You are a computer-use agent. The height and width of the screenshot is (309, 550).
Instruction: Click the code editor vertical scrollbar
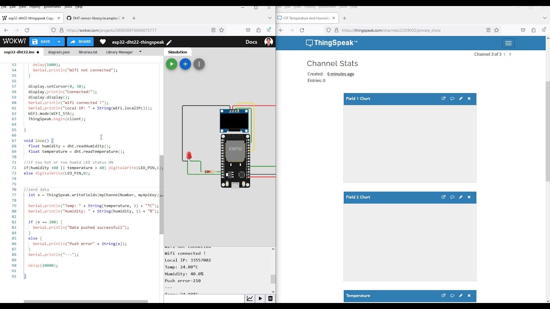(162, 194)
